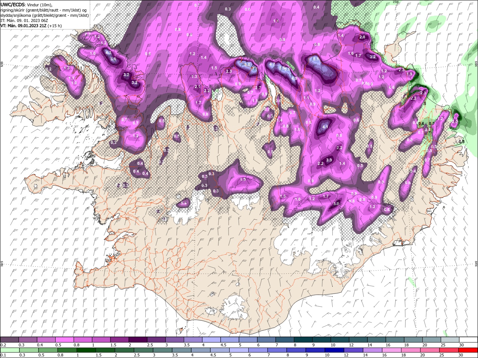The width and height of the screenshot is (478, 358).
Task: Click the 0.2 label in upper legend row
Action: point(4,345)
